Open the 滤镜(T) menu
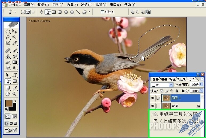 click(x=86, y=5)
